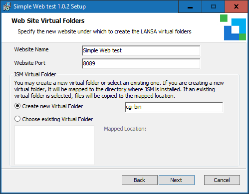Go Back to previous setup step
Viewport: 249px width, 194px height.
pos(140,180)
